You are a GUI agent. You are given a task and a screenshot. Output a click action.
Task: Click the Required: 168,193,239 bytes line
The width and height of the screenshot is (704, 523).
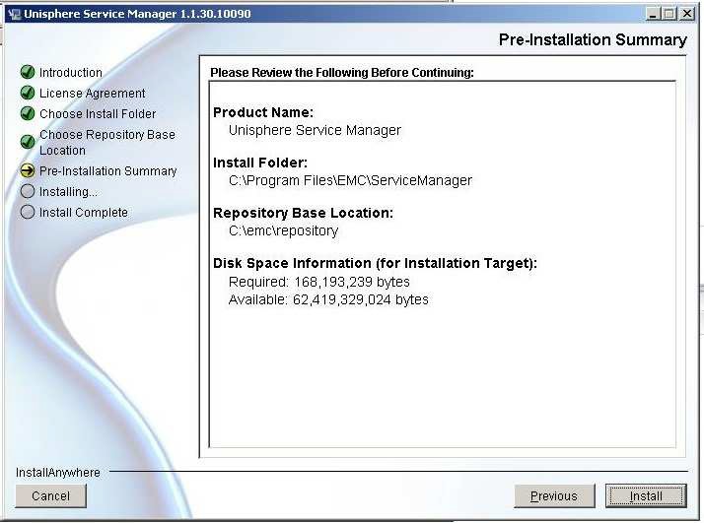pos(319,282)
